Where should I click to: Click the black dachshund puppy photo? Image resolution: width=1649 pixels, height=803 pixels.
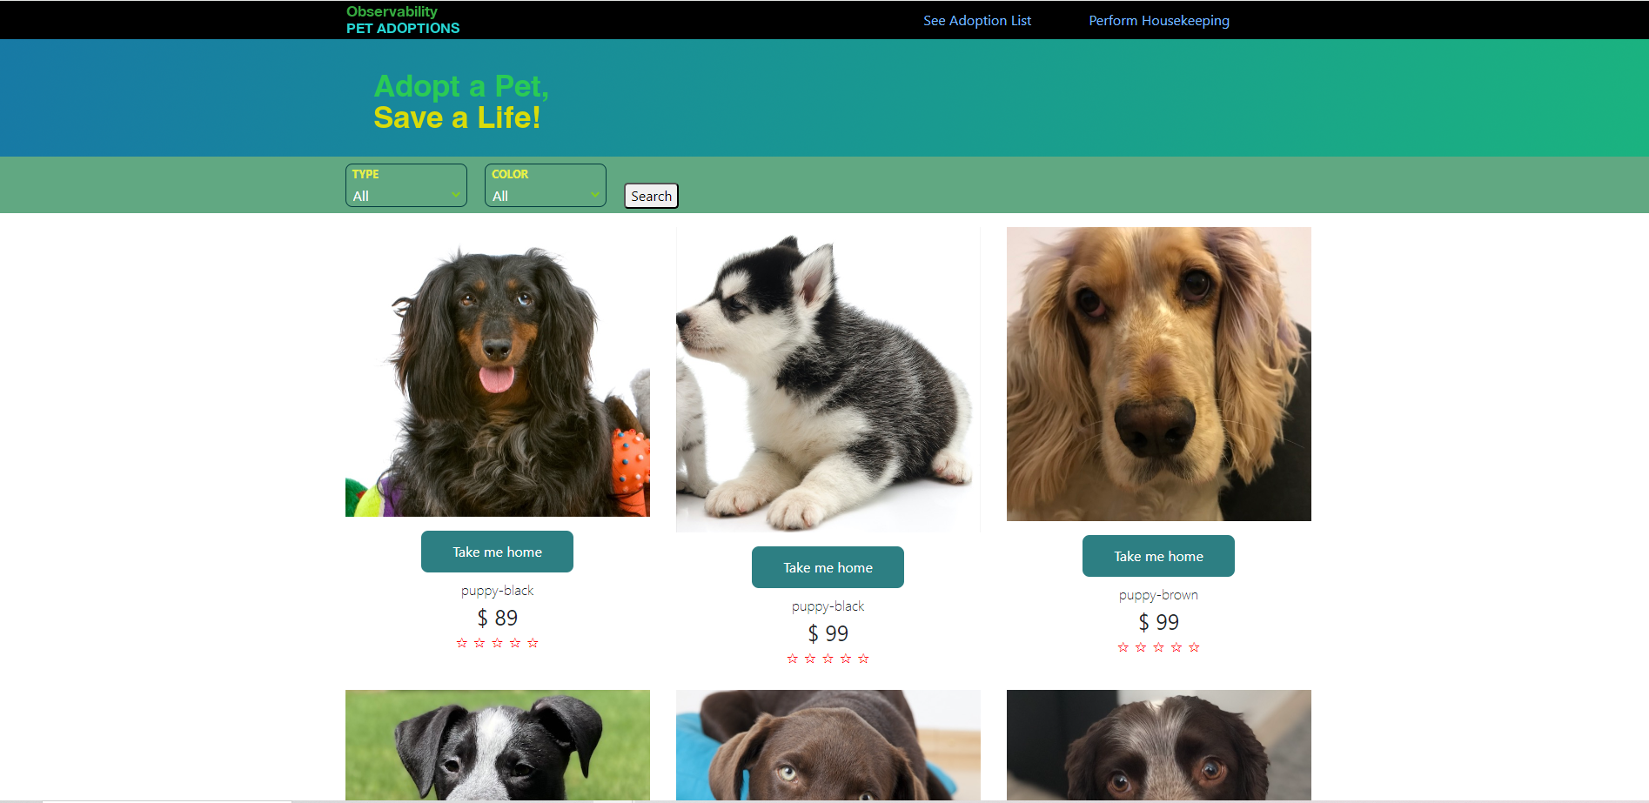click(x=498, y=371)
